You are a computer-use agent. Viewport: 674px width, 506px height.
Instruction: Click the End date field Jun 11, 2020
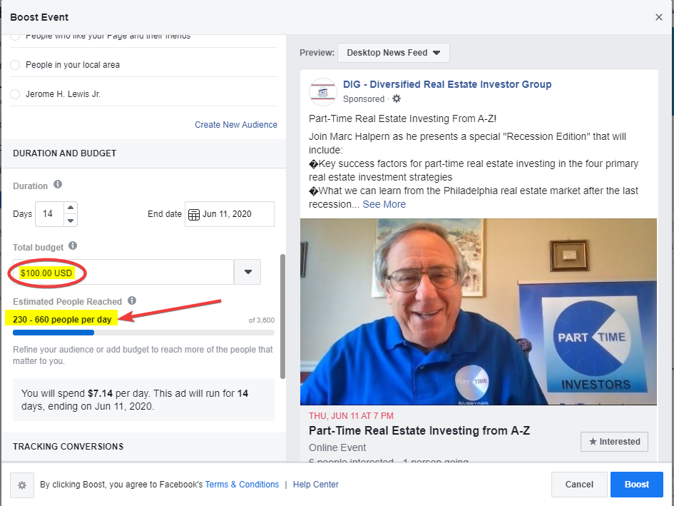[230, 214]
